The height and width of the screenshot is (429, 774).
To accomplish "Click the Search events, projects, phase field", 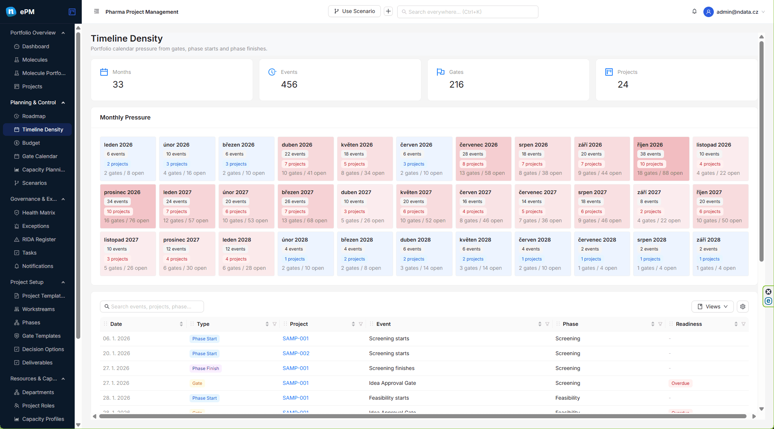I will coord(152,307).
